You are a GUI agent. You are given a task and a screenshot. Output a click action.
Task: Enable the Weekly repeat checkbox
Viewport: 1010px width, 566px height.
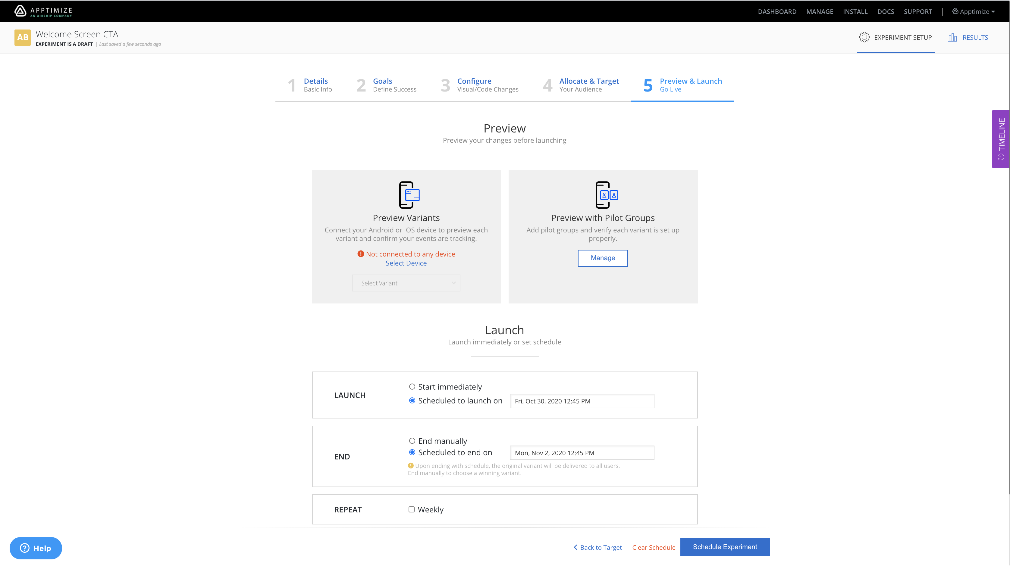(x=411, y=509)
